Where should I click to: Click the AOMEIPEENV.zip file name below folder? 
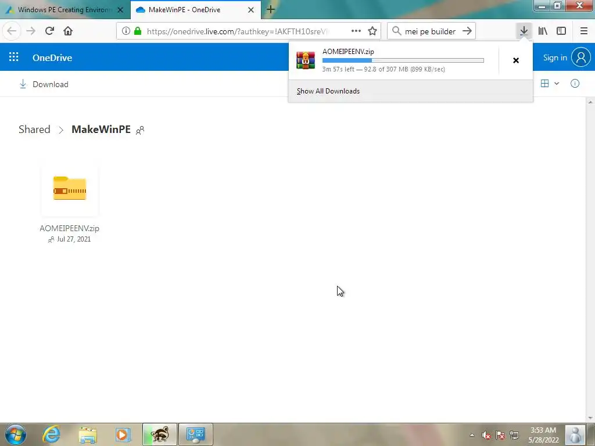pyautogui.click(x=70, y=228)
